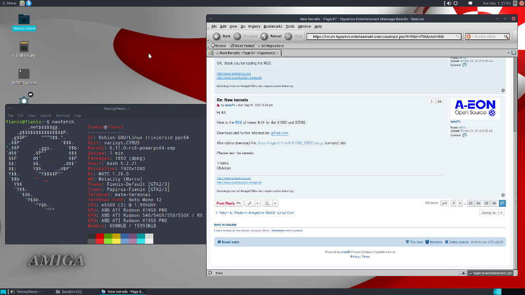Open the tab list dropdown arrow on the tab bar

click(508, 53)
